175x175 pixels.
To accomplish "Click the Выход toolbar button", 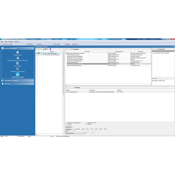I will coord(75,44).
